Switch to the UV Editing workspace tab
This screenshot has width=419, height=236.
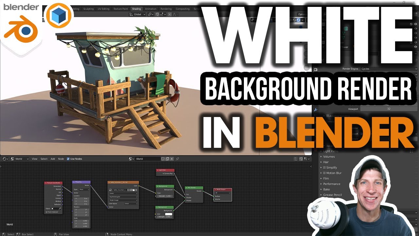(103, 9)
